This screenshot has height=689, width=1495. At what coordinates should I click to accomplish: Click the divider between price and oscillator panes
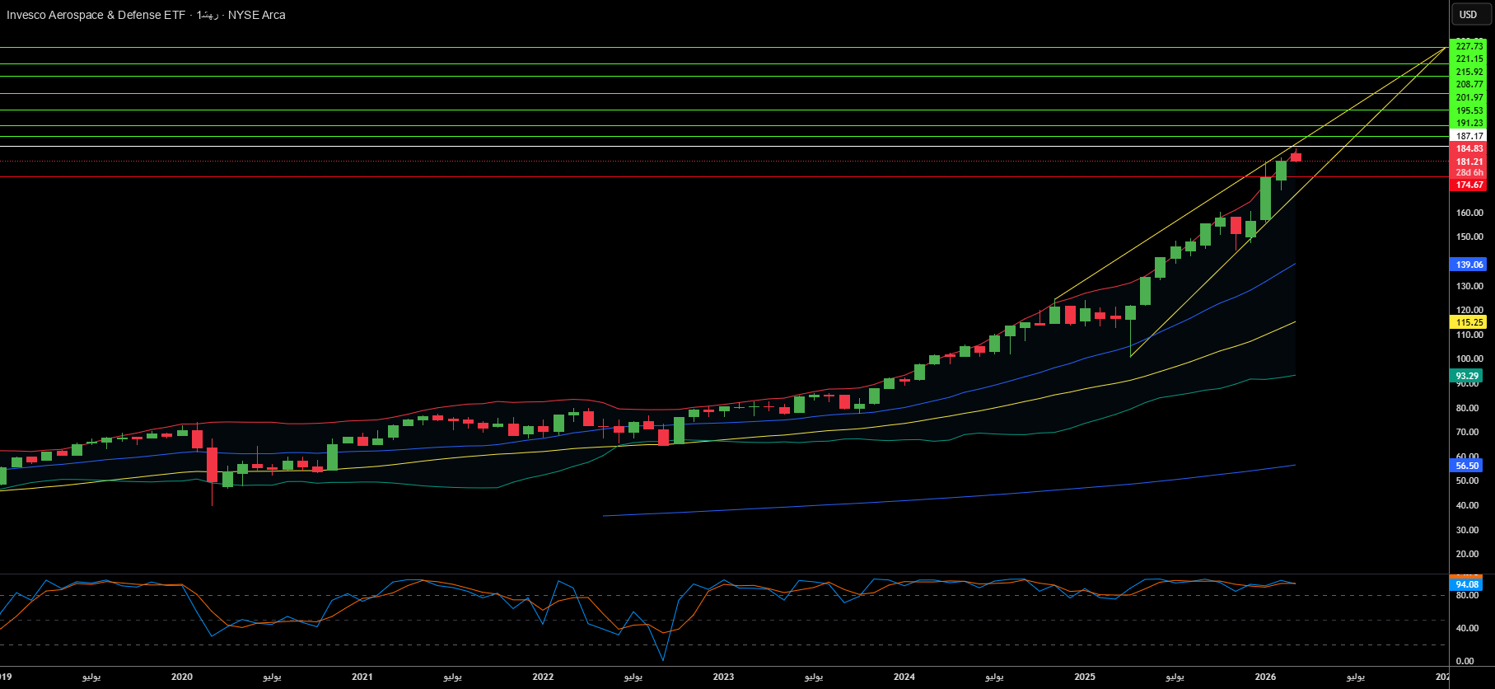click(725, 574)
